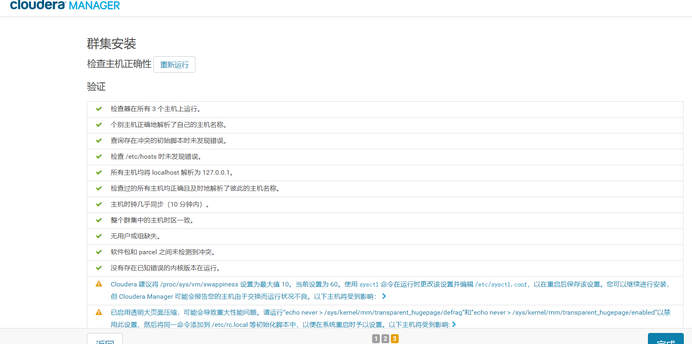Expand affected hosts for transparent hugepage warning
The image size is (692, 344).
click(x=454, y=324)
